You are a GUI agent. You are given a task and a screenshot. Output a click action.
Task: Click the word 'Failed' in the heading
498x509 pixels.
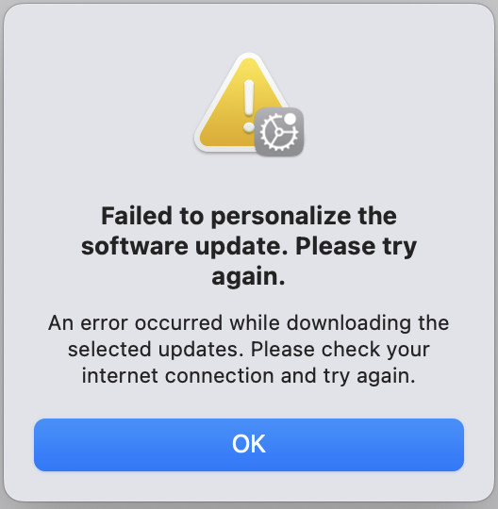pos(137,216)
